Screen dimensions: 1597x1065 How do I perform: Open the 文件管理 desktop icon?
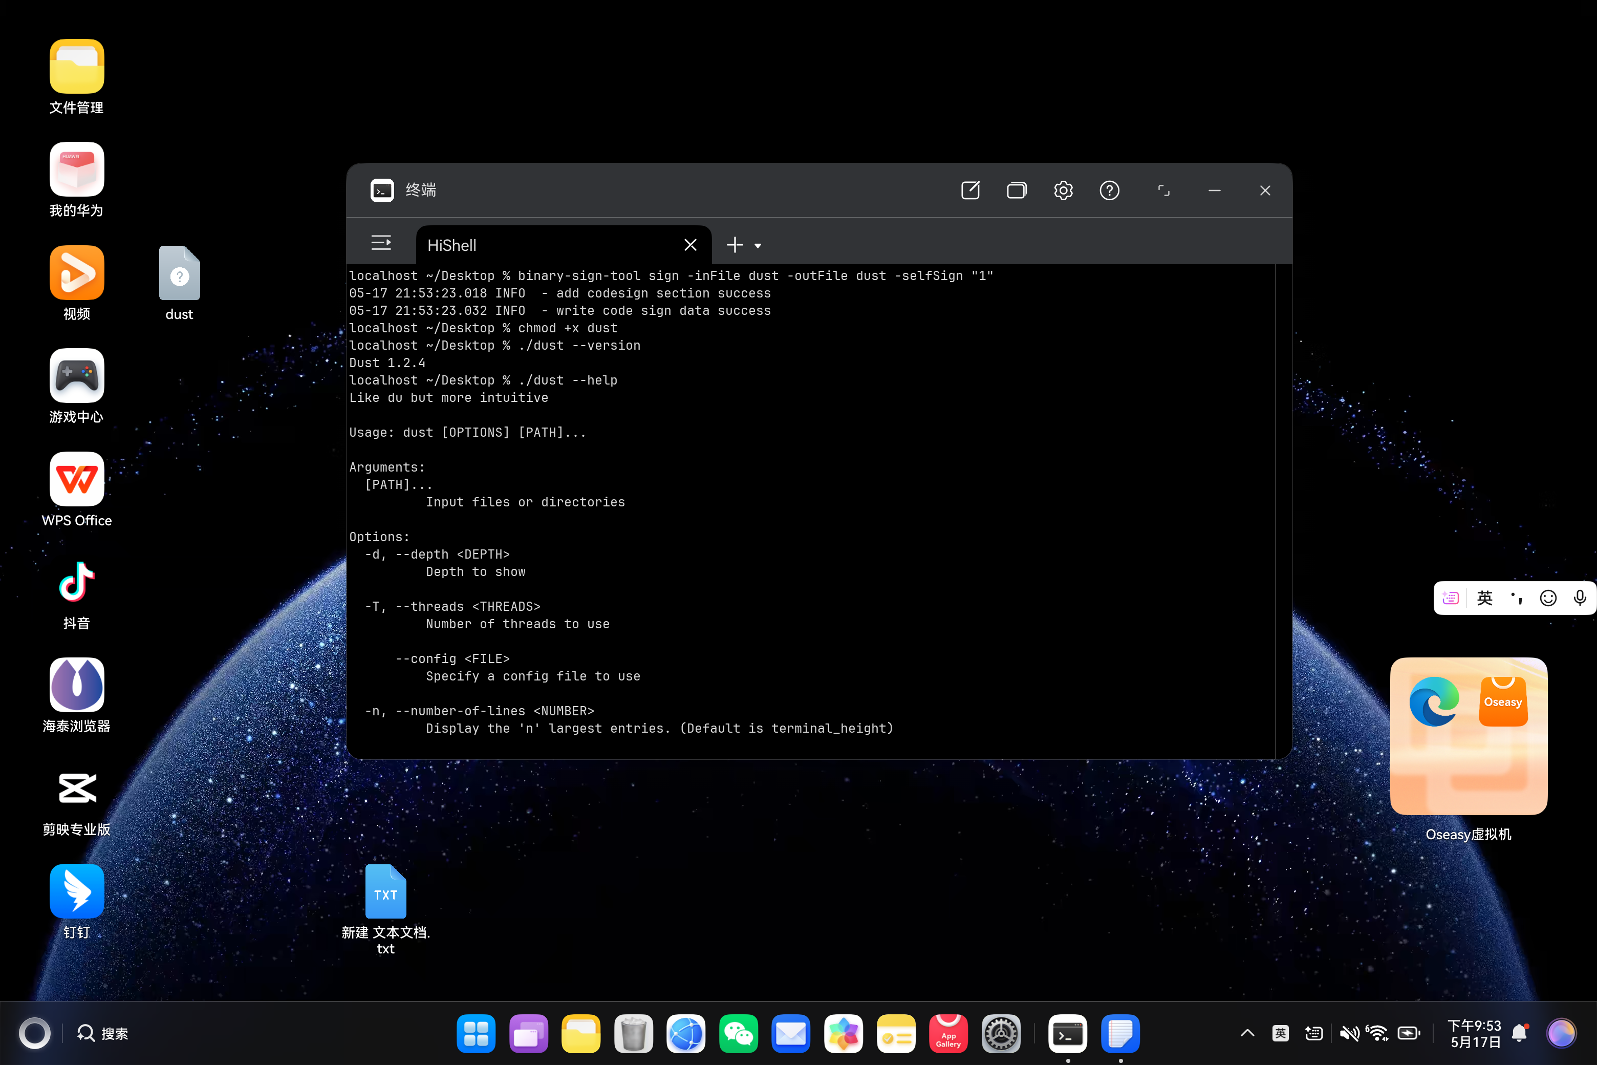pyautogui.click(x=77, y=66)
